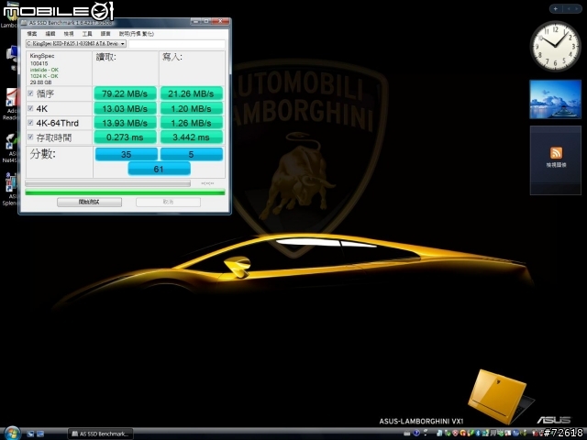The width and height of the screenshot is (587, 440).
Task: Open the 檔案 (File) menu
Action: 32,34
